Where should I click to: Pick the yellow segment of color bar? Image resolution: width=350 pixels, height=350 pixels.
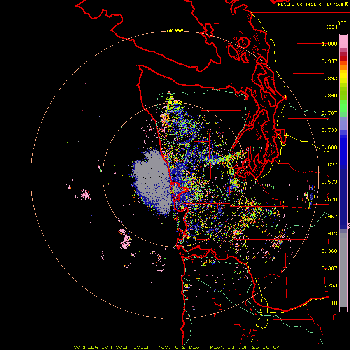click(343, 76)
